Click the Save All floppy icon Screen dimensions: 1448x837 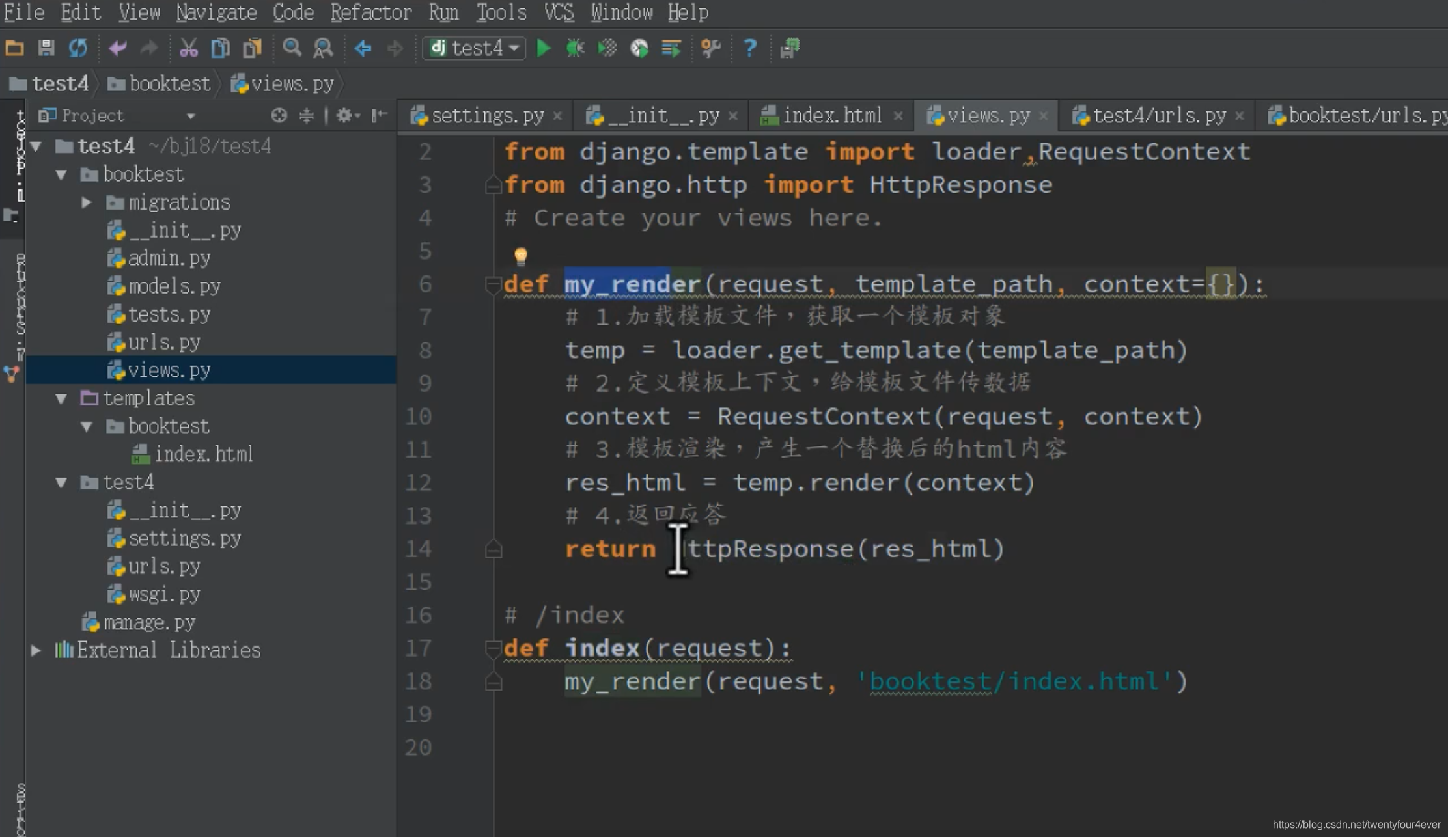tap(46, 48)
